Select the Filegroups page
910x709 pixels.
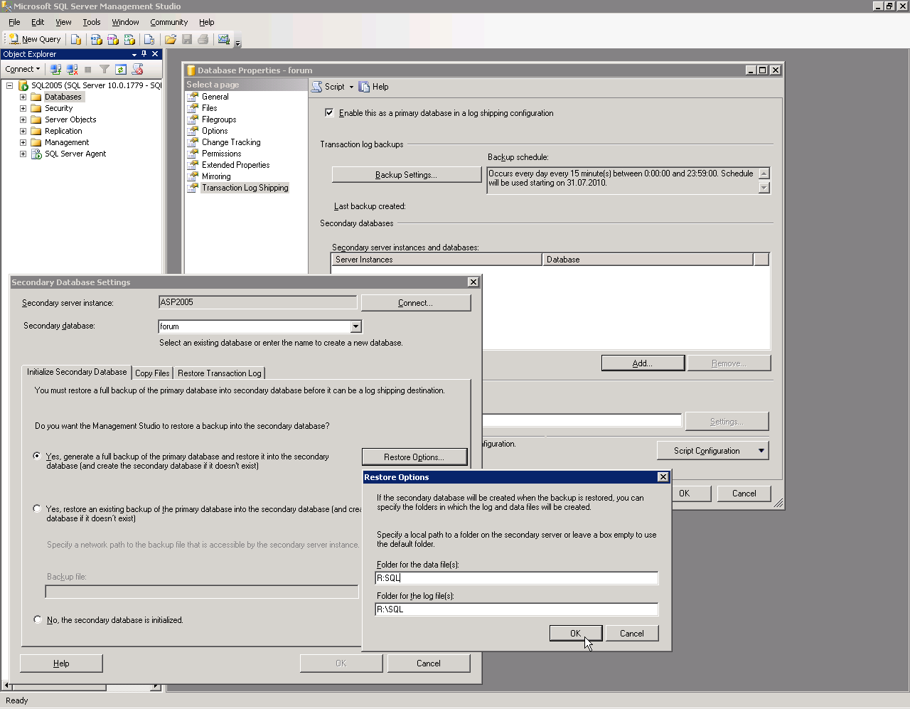tap(218, 119)
